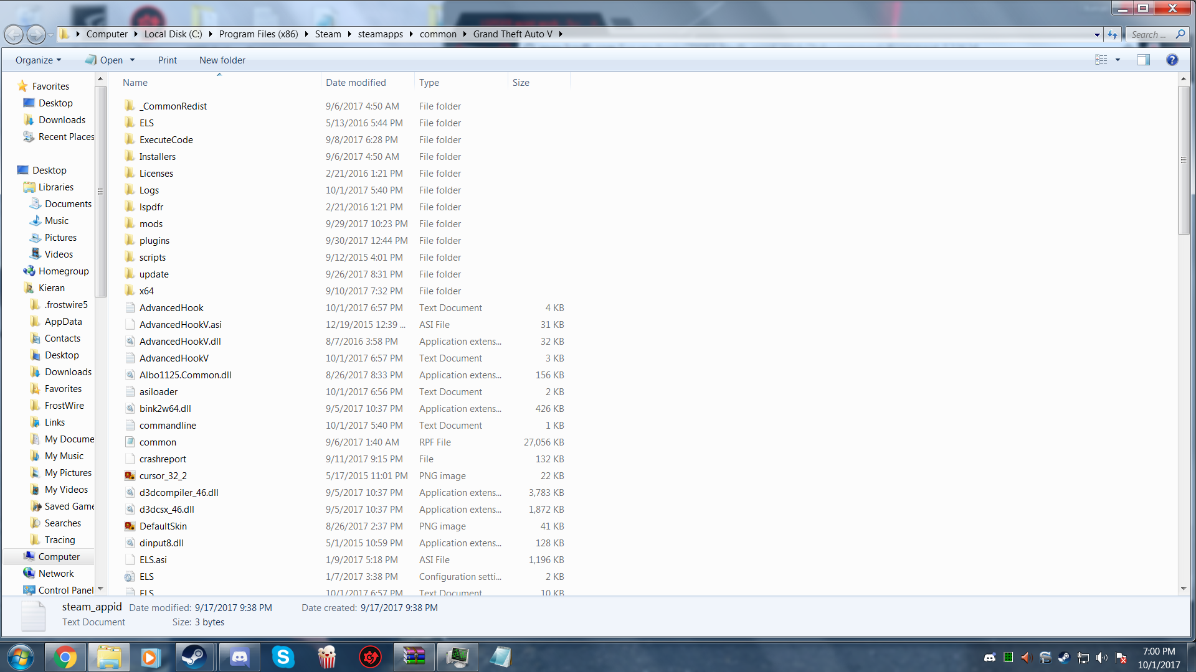Click the change view icon
This screenshot has height=672, width=1196.
[x=1101, y=60]
